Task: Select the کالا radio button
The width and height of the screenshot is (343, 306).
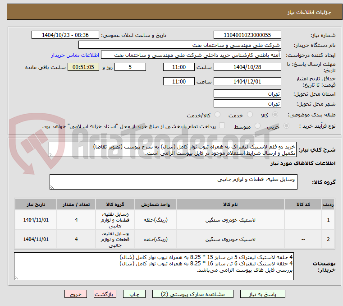Action: 275,115
